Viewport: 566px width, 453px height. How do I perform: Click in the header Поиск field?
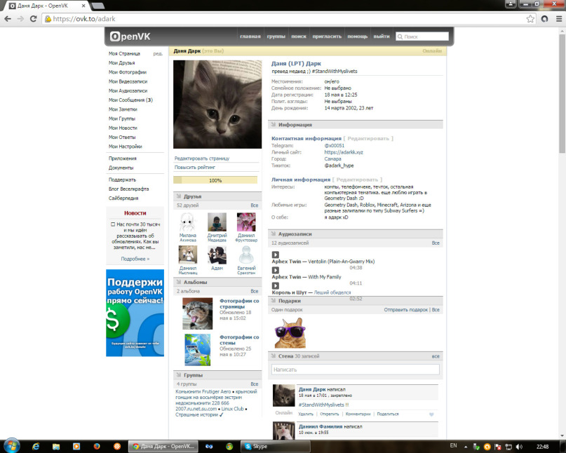pyautogui.click(x=422, y=36)
